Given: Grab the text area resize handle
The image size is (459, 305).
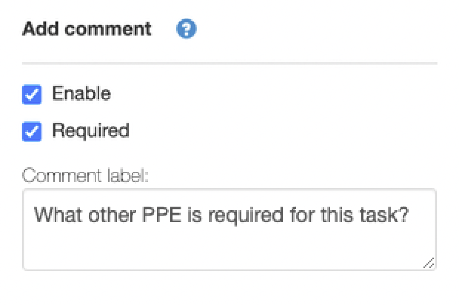Looking at the screenshot, I should click(x=429, y=263).
